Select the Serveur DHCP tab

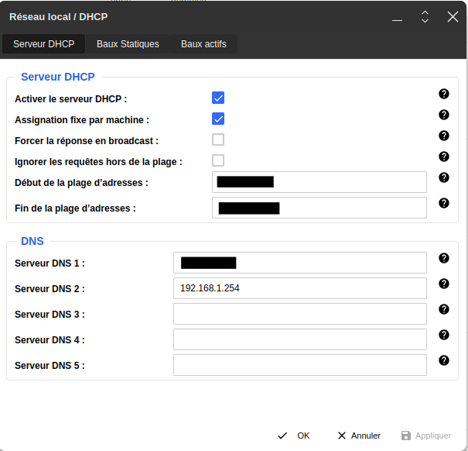(x=44, y=44)
